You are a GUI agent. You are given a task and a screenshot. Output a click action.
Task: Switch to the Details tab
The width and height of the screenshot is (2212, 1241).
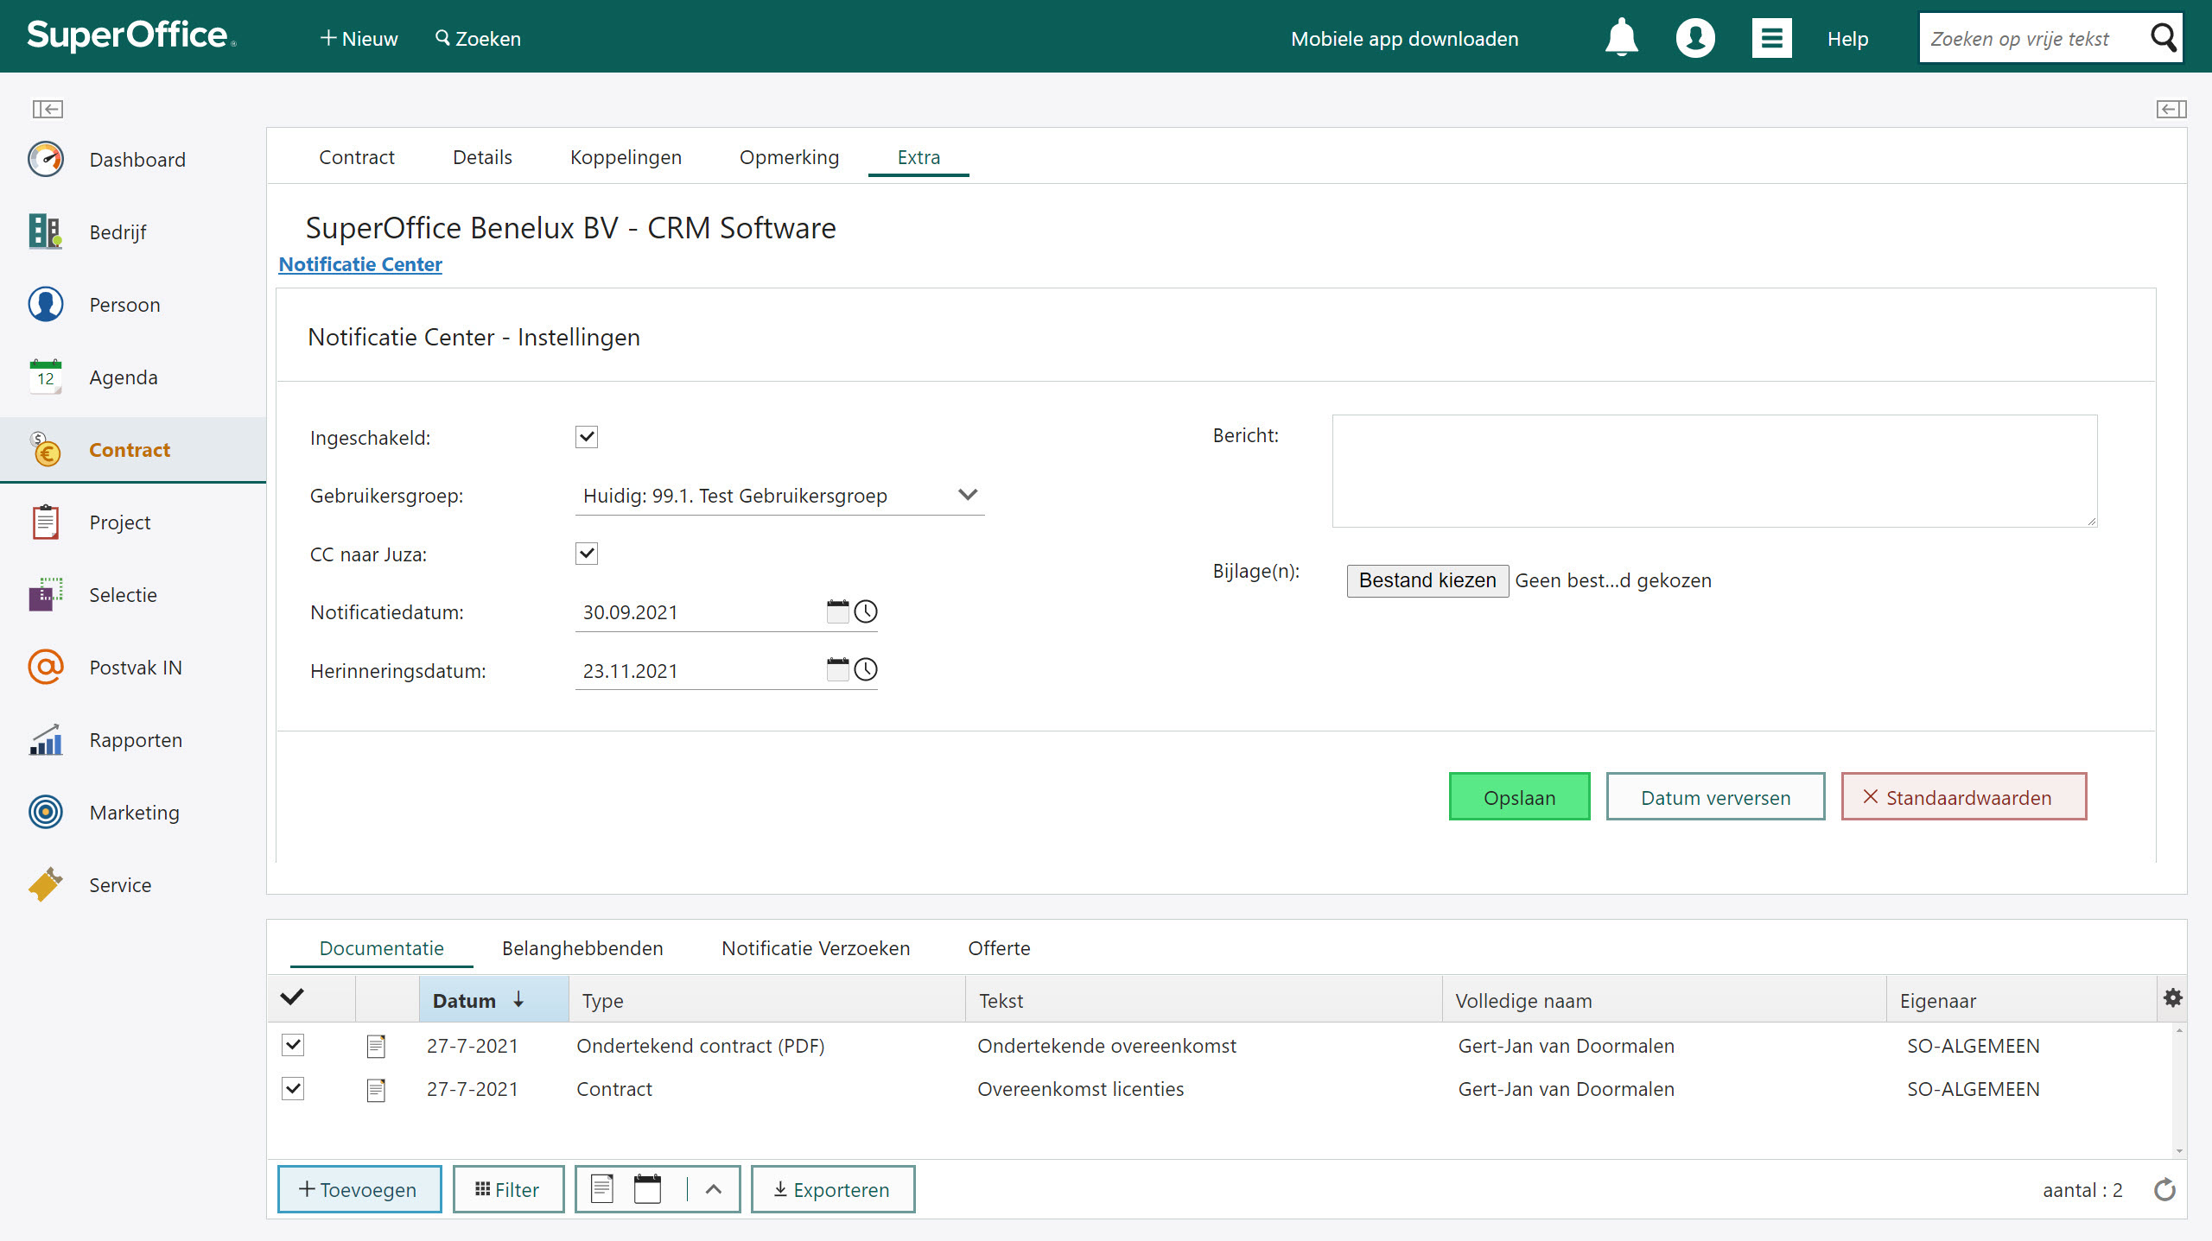click(482, 157)
